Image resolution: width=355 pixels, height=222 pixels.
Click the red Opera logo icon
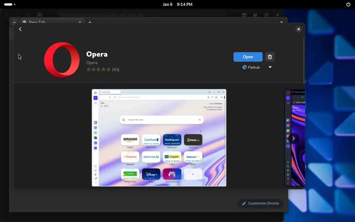click(x=62, y=60)
